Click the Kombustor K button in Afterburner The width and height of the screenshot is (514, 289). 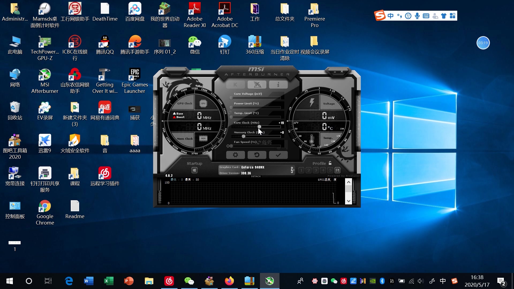[235, 85]
